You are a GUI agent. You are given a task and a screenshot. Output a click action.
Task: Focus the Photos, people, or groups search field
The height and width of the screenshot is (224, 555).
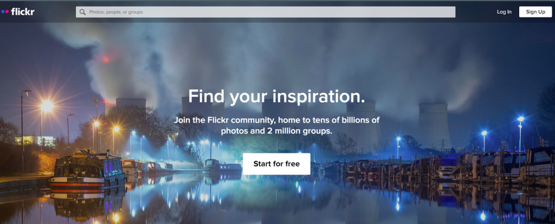pyautogui.click(x=266, y=12)
